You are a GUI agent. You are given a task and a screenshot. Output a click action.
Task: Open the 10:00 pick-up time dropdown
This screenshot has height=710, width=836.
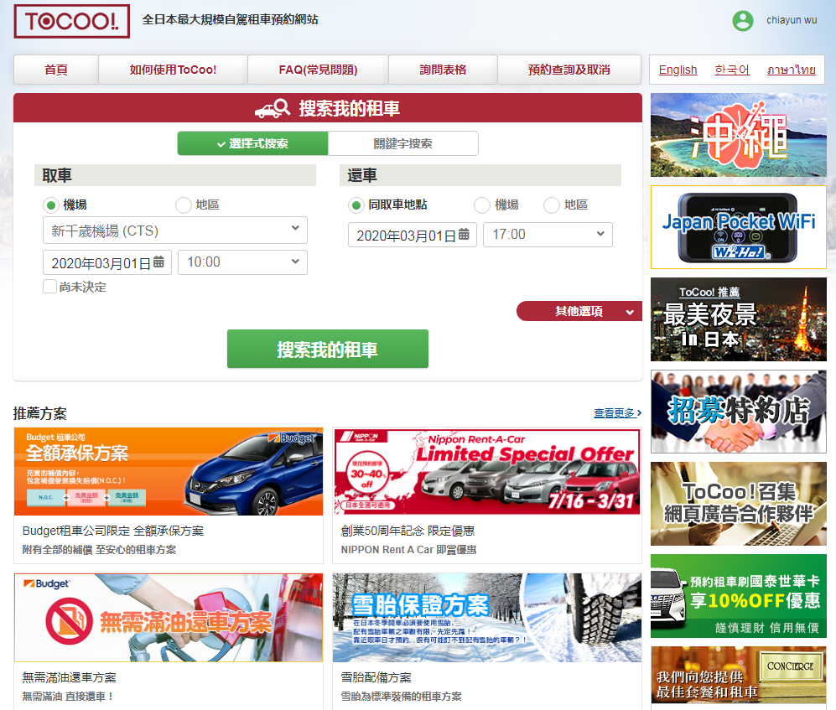242,262
